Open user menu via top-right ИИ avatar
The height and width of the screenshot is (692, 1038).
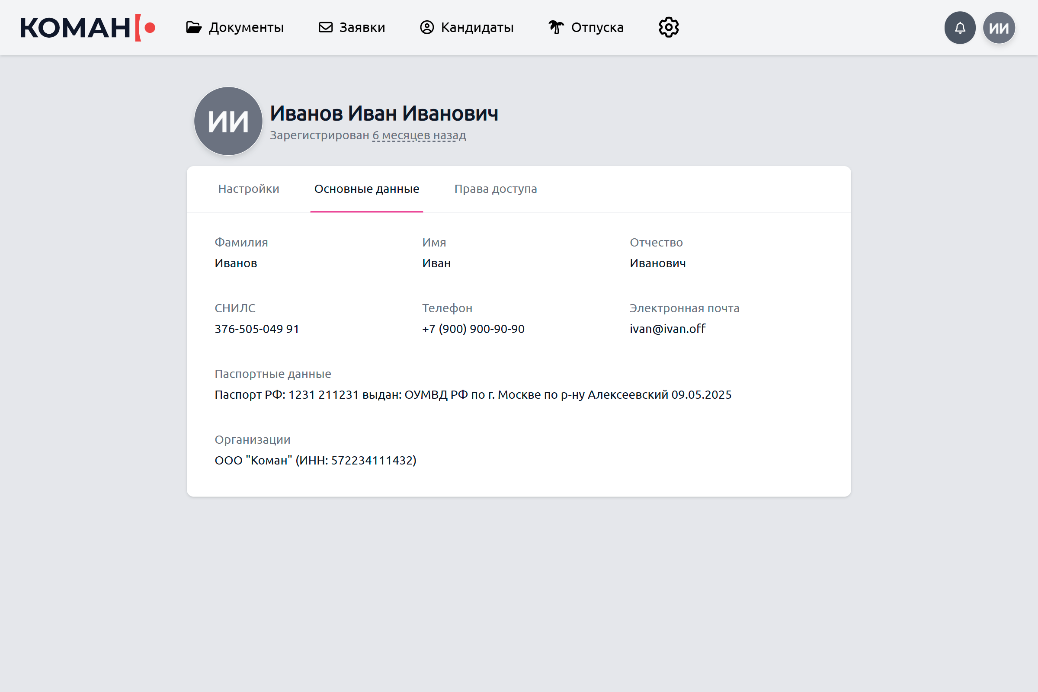pyautogui.click(x=999, y=28)
